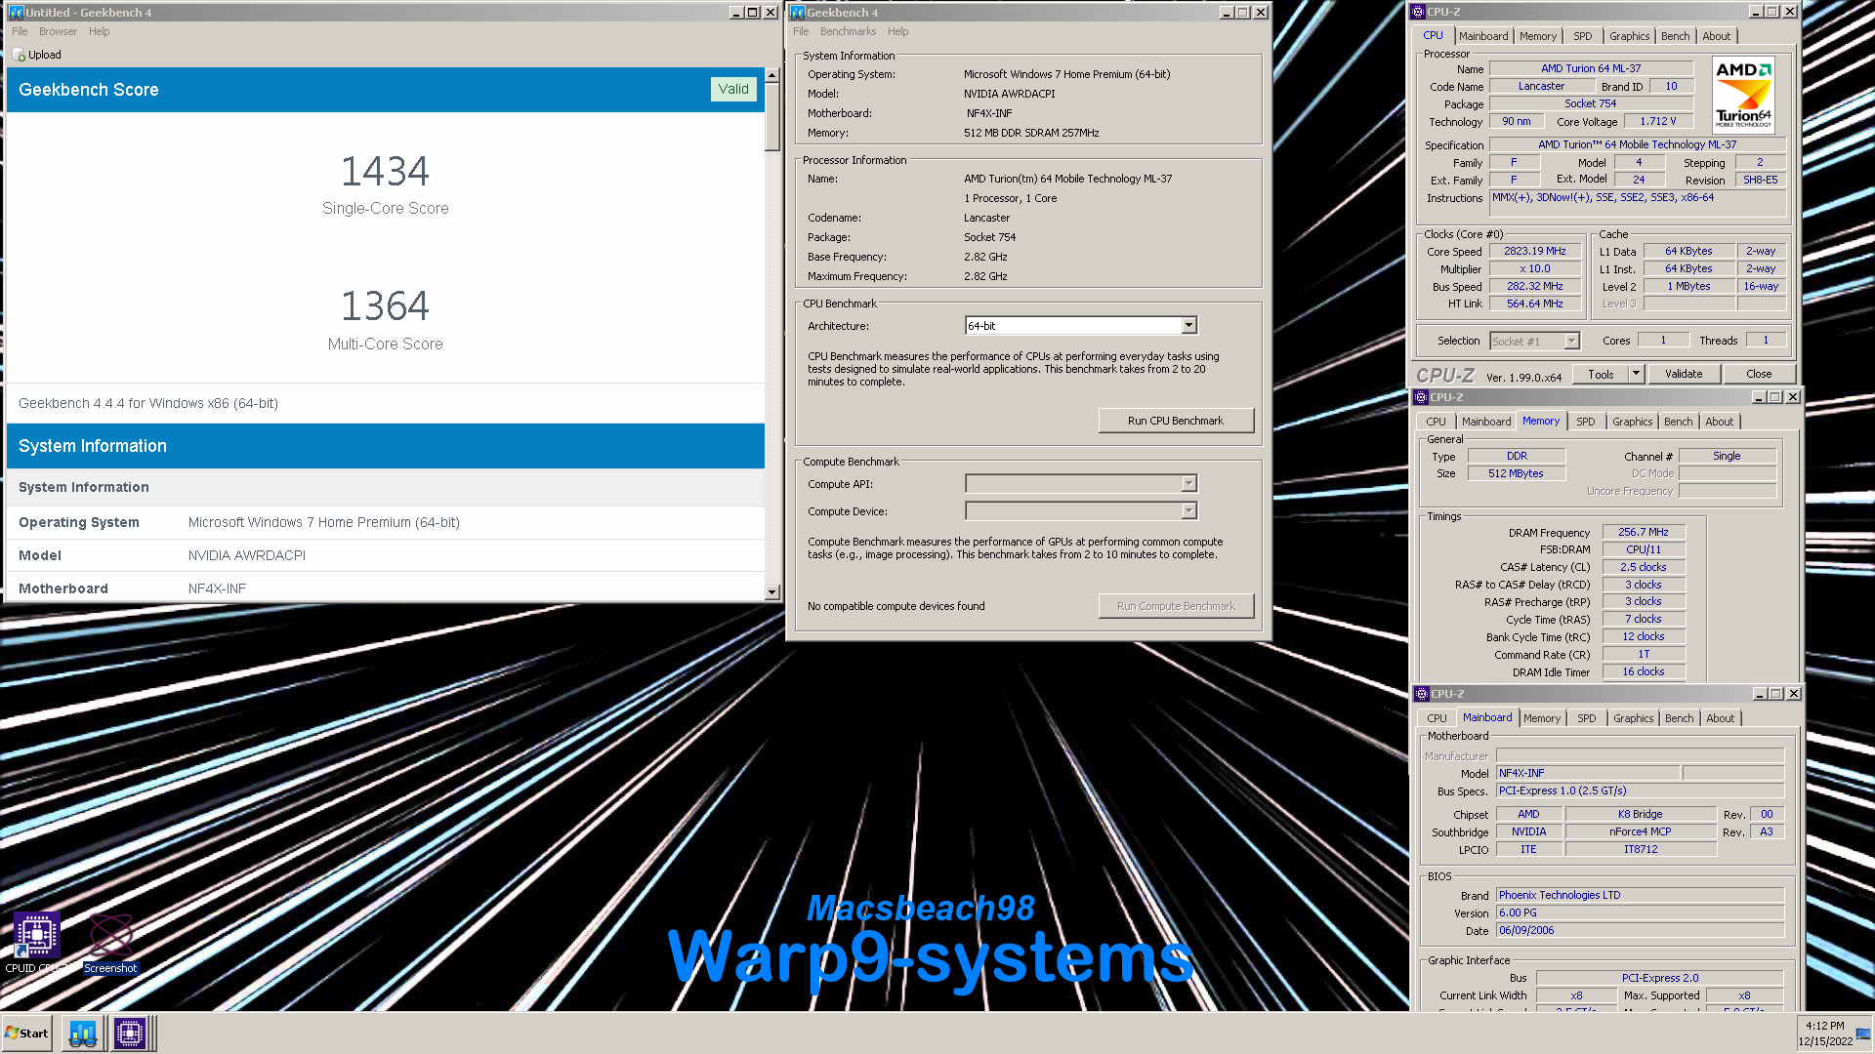Click the 1434 Single-Core Score value
The image size is (1875, 1054).
[x=385, y=172]
